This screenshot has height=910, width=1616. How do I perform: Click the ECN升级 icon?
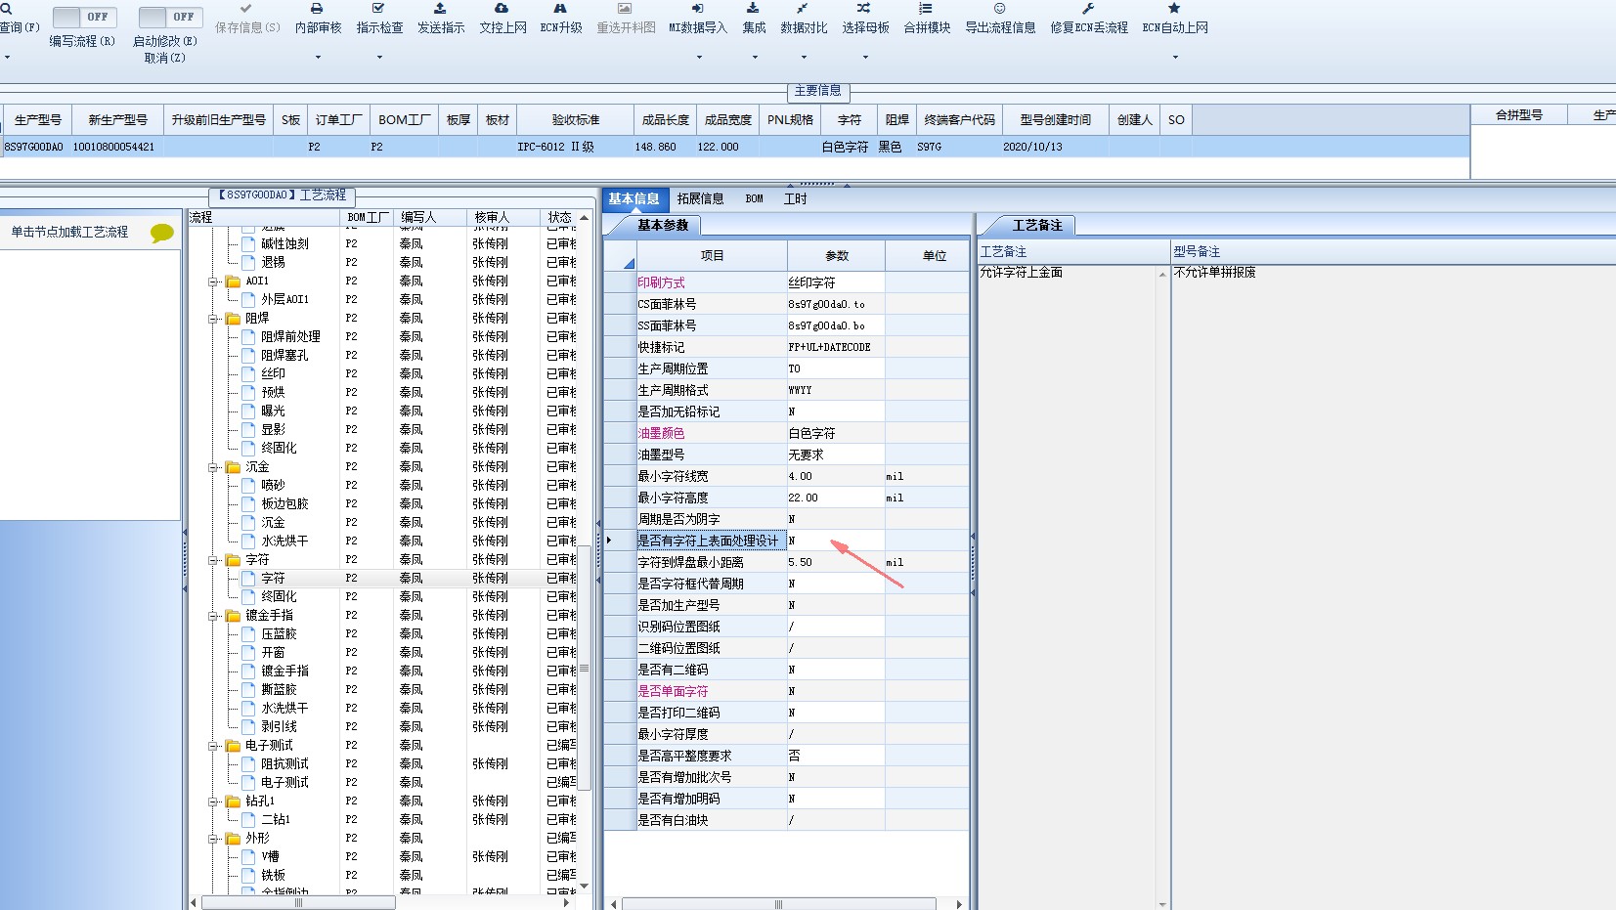[x=560, y=8]
